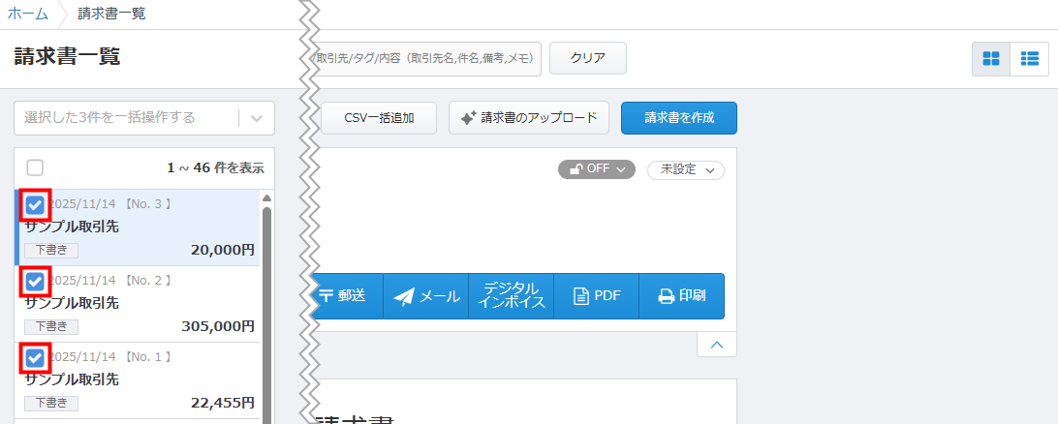
Task: Uncheck the No. 1 invoice checkbox
Action: [36, 358]
